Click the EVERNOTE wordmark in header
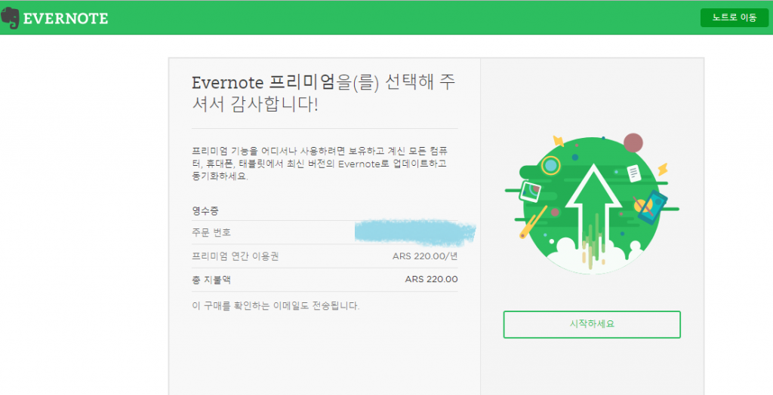773x395 pixels. pos(66,19)
